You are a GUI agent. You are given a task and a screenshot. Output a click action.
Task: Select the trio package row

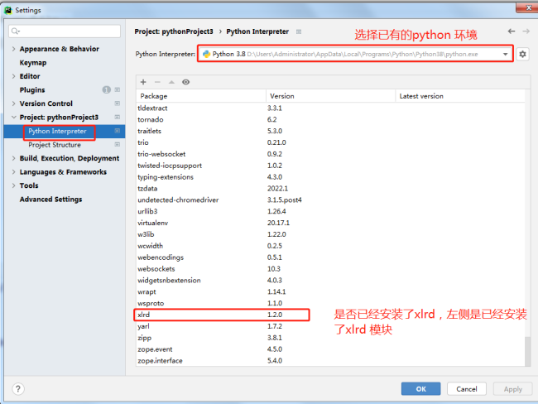[x=330, y=142]
